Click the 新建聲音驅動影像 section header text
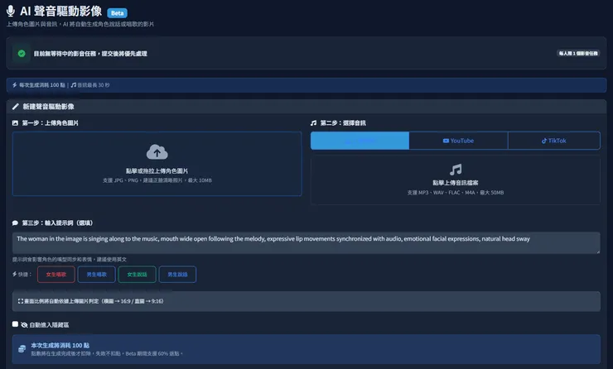The height and width of the screenshot is (369, 613). pos(49,107)
